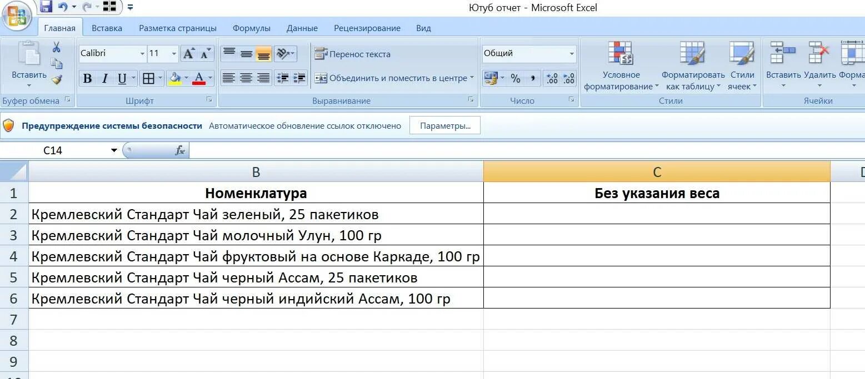865x379 pixels.
Task: Open Буфер обмена pane launcher
Action: click(68, 100)
